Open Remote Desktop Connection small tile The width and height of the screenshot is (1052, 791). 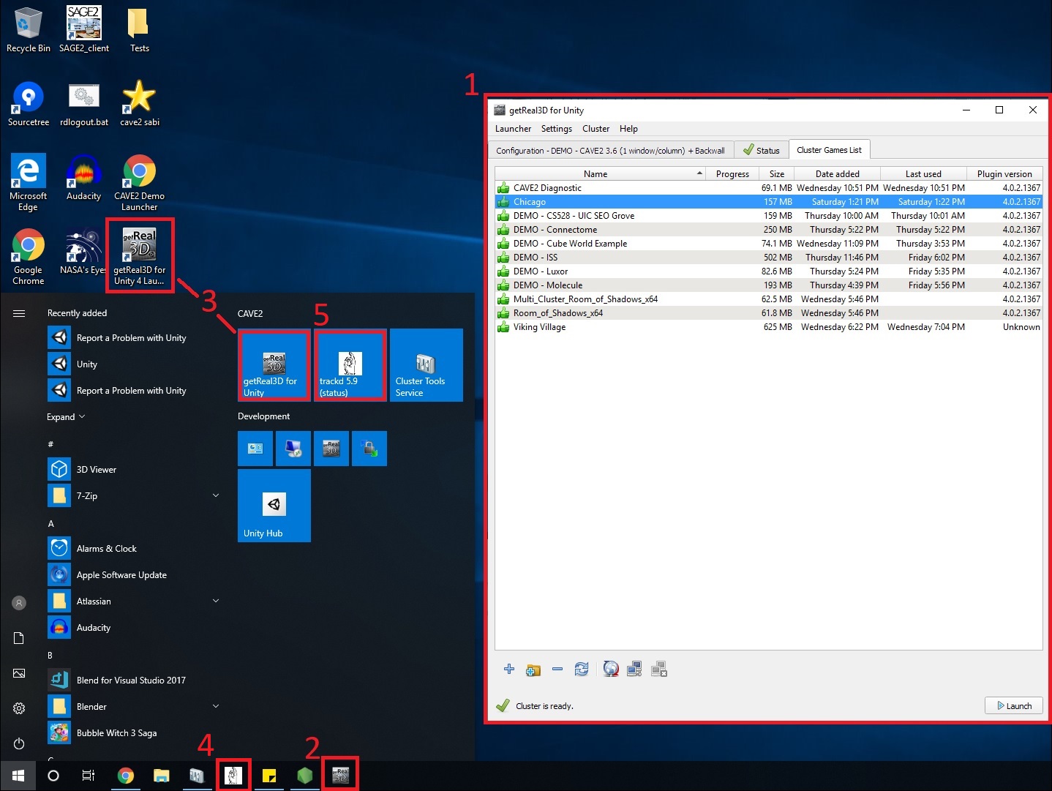pos(293,449)
